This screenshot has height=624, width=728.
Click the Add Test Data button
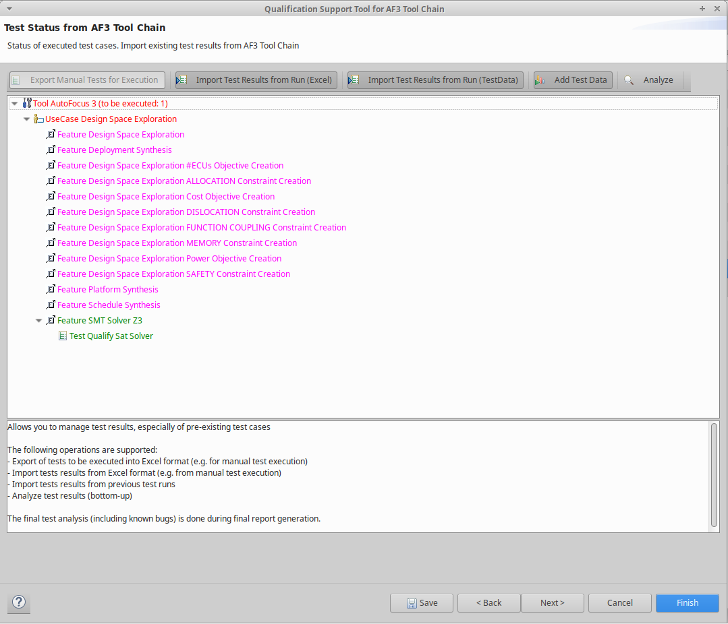(573, 80)
